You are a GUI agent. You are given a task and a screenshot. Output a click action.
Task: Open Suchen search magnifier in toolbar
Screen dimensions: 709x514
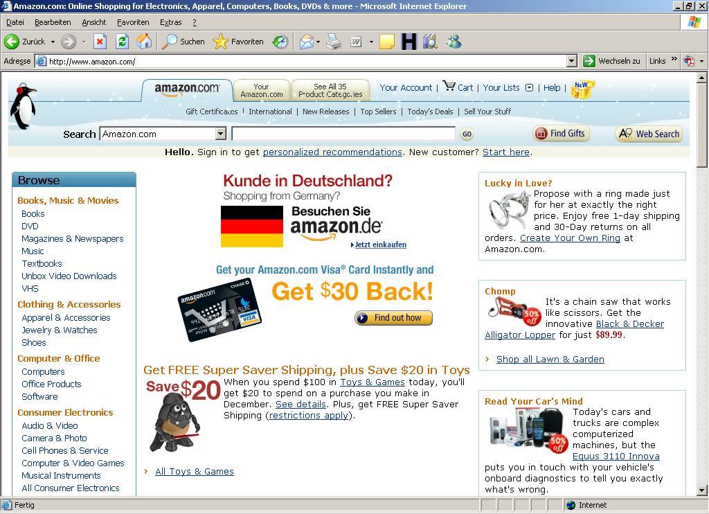170,42
